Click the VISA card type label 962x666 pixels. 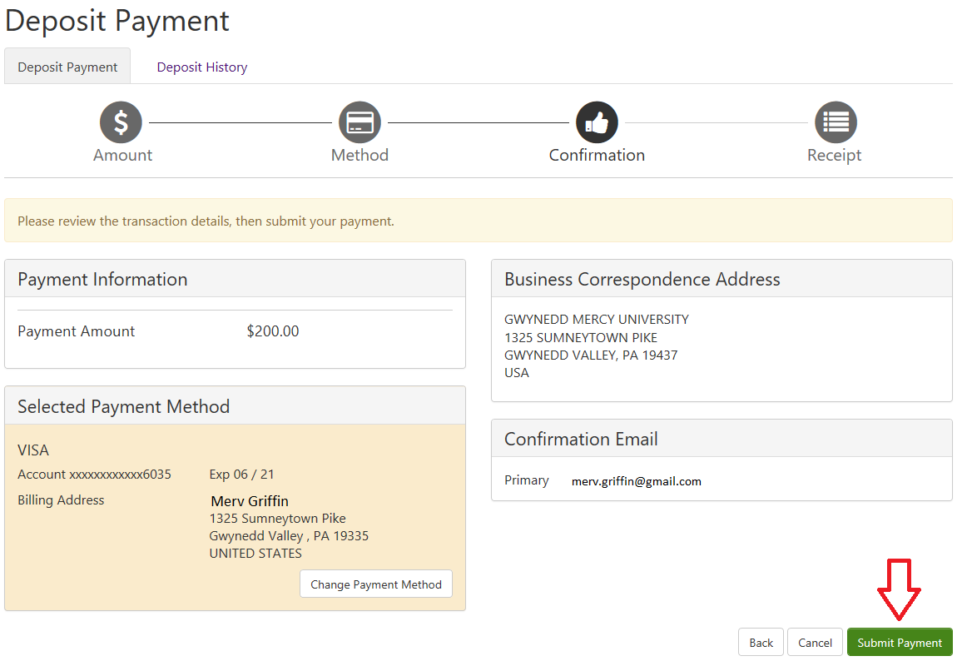click(33, 450)
